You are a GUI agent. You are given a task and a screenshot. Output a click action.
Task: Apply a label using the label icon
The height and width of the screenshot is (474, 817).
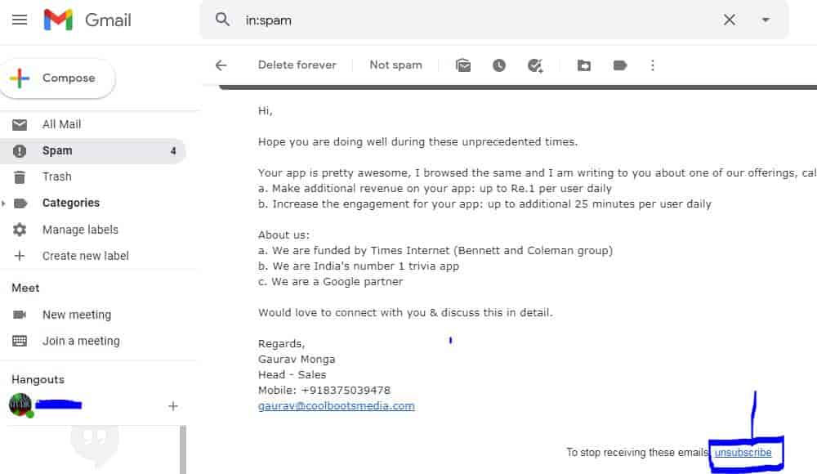(x=619, y=65)
